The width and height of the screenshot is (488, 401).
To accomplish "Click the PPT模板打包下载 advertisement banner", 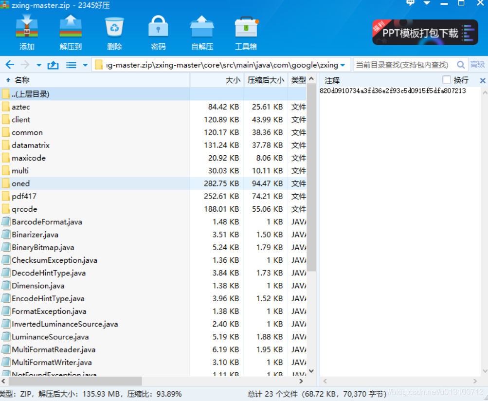I will [425, 33].
